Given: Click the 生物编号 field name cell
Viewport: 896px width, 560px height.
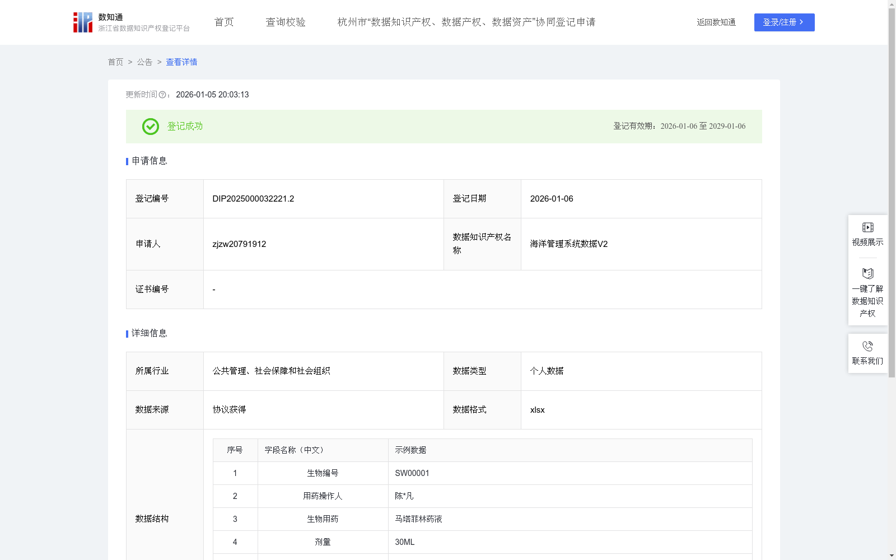Looking at the screenshot, I should tap(323, 473).
